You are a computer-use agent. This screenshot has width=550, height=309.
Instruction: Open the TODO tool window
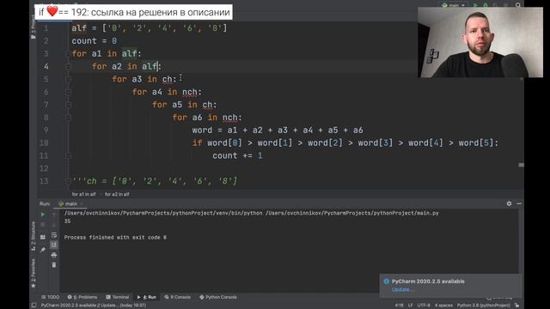(x=50, y=297)
